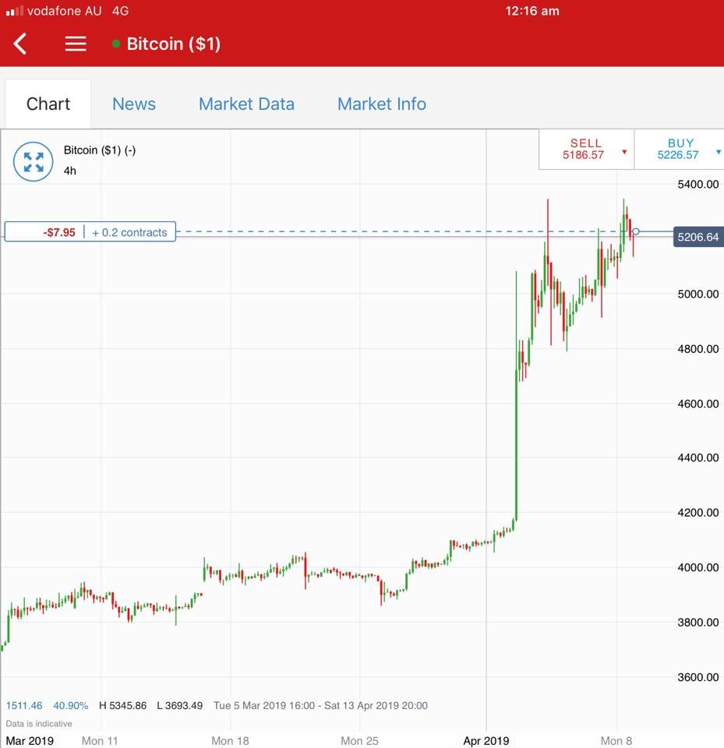The height and width of the screenshot is (748, 724).
Task: Expand chart to fullscreen
Action: 33,162
